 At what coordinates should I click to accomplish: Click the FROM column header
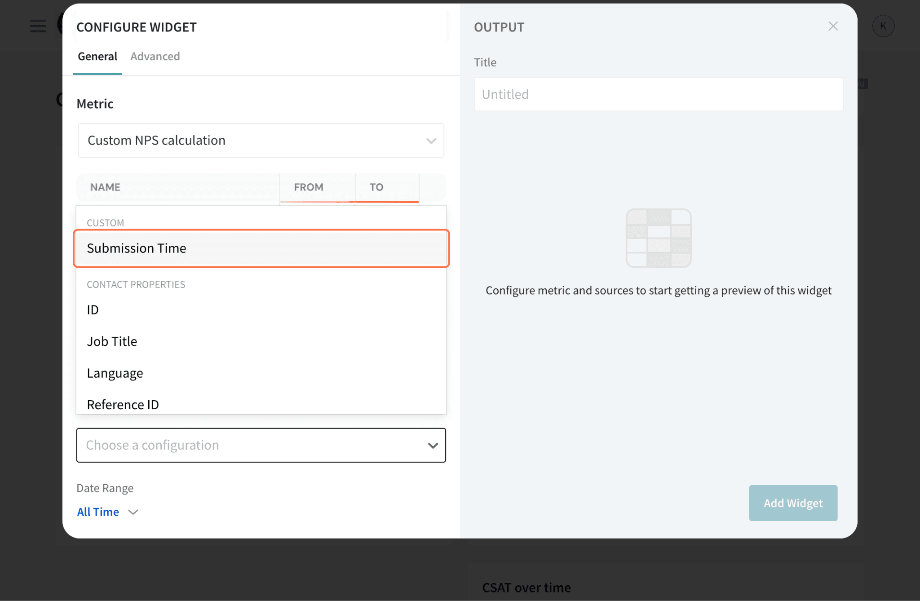309,187
